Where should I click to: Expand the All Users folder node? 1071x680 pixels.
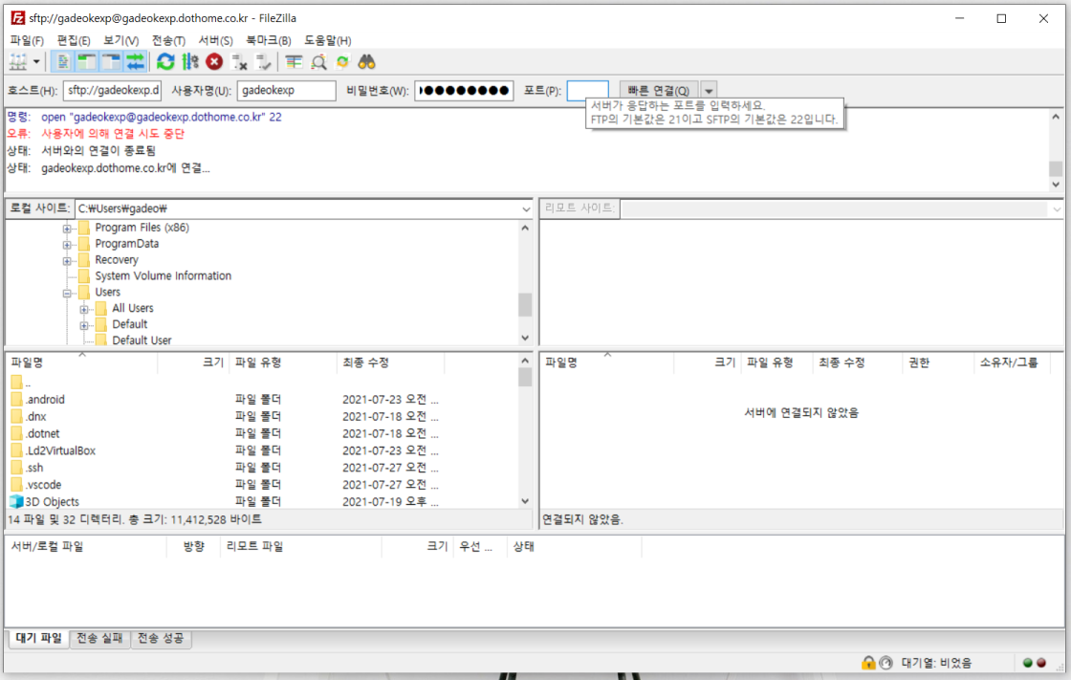(x=84, y=309)
